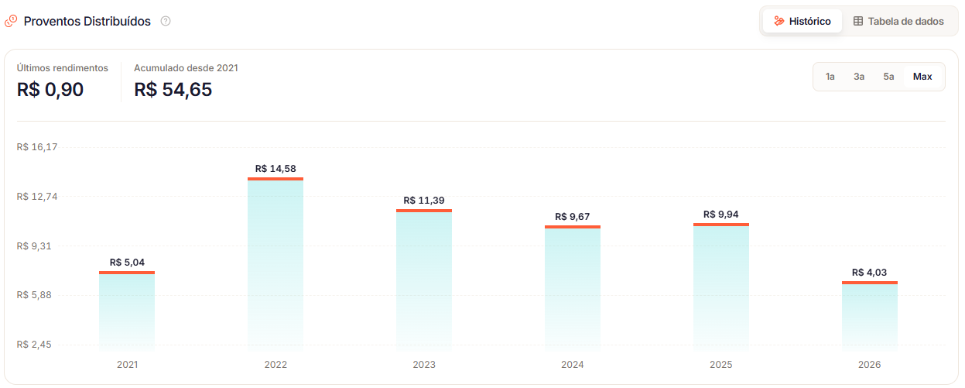
Task: Click the Proventos Distribuídos clock-coin icon
Action: 11,21
